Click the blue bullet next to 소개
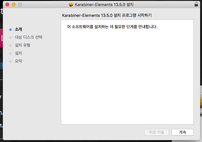This screenshot has height=142, width=202. coord(10,30)
